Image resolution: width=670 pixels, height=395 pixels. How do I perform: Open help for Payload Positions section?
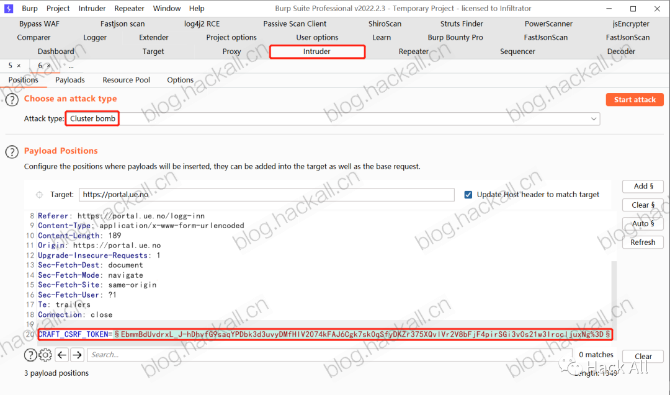tap(12, 151)
